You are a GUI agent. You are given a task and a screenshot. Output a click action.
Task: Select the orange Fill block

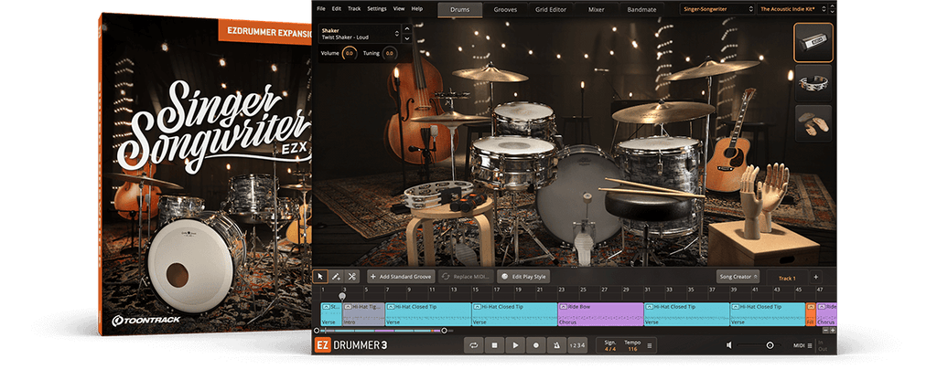coord(811,314)
